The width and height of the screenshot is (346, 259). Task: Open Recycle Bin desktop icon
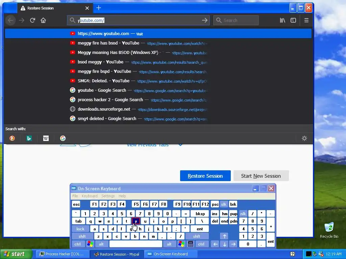point(329,230)
